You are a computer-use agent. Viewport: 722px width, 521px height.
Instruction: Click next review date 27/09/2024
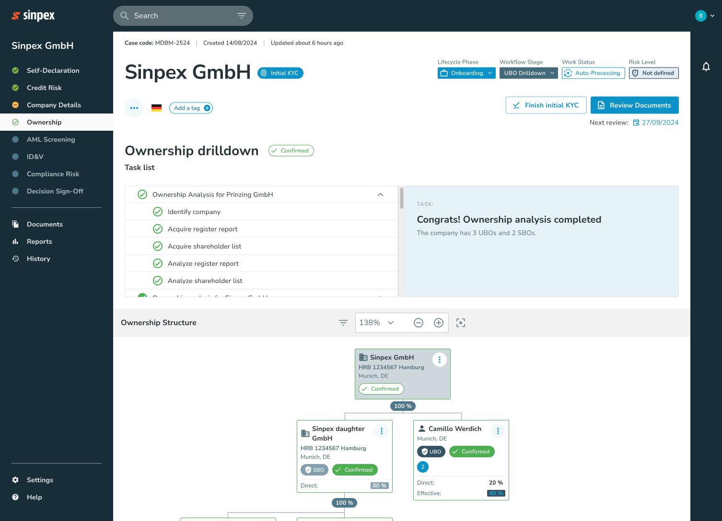660,123
